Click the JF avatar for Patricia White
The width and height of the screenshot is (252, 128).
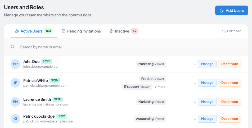(x=15, y=83)
